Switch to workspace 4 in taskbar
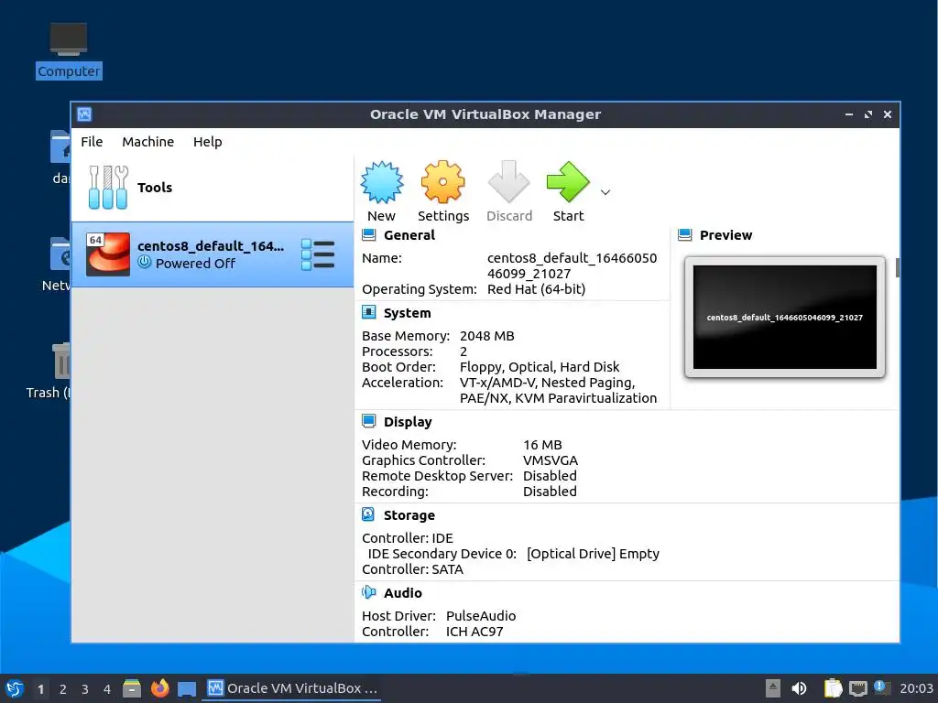The height and width of the screenshot is (703, 938). coord(107,689)
